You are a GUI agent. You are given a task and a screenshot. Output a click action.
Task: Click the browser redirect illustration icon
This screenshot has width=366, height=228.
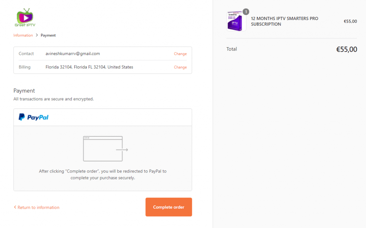coord(105,149)
